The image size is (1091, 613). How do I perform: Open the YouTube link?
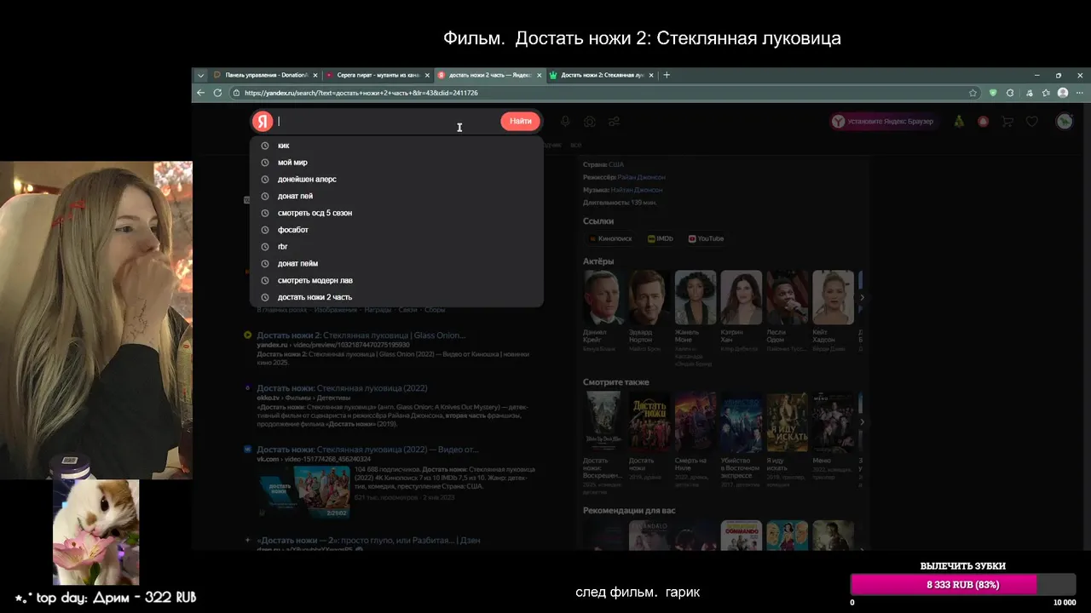(706, 239)
